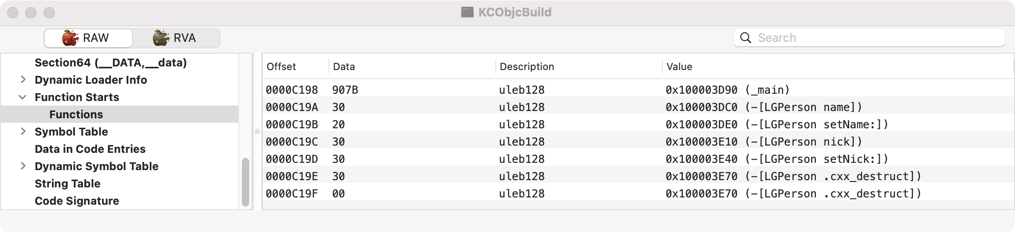
Task: Collapse the Function Starts node
Action: coord(23,97)
